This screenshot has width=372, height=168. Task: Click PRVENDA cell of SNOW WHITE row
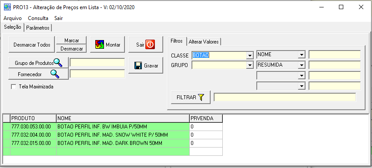(206, 135)
